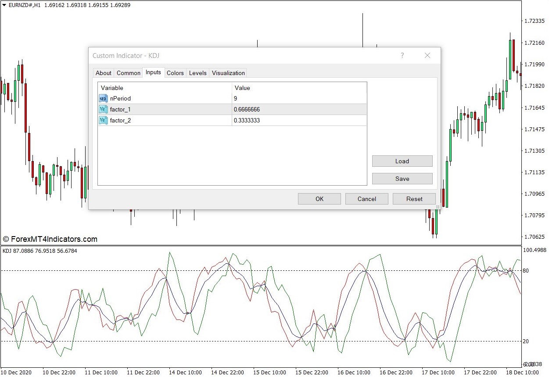549x377 pixels.
Task: Click the factor_2 variable name
Action: point(120,120)
